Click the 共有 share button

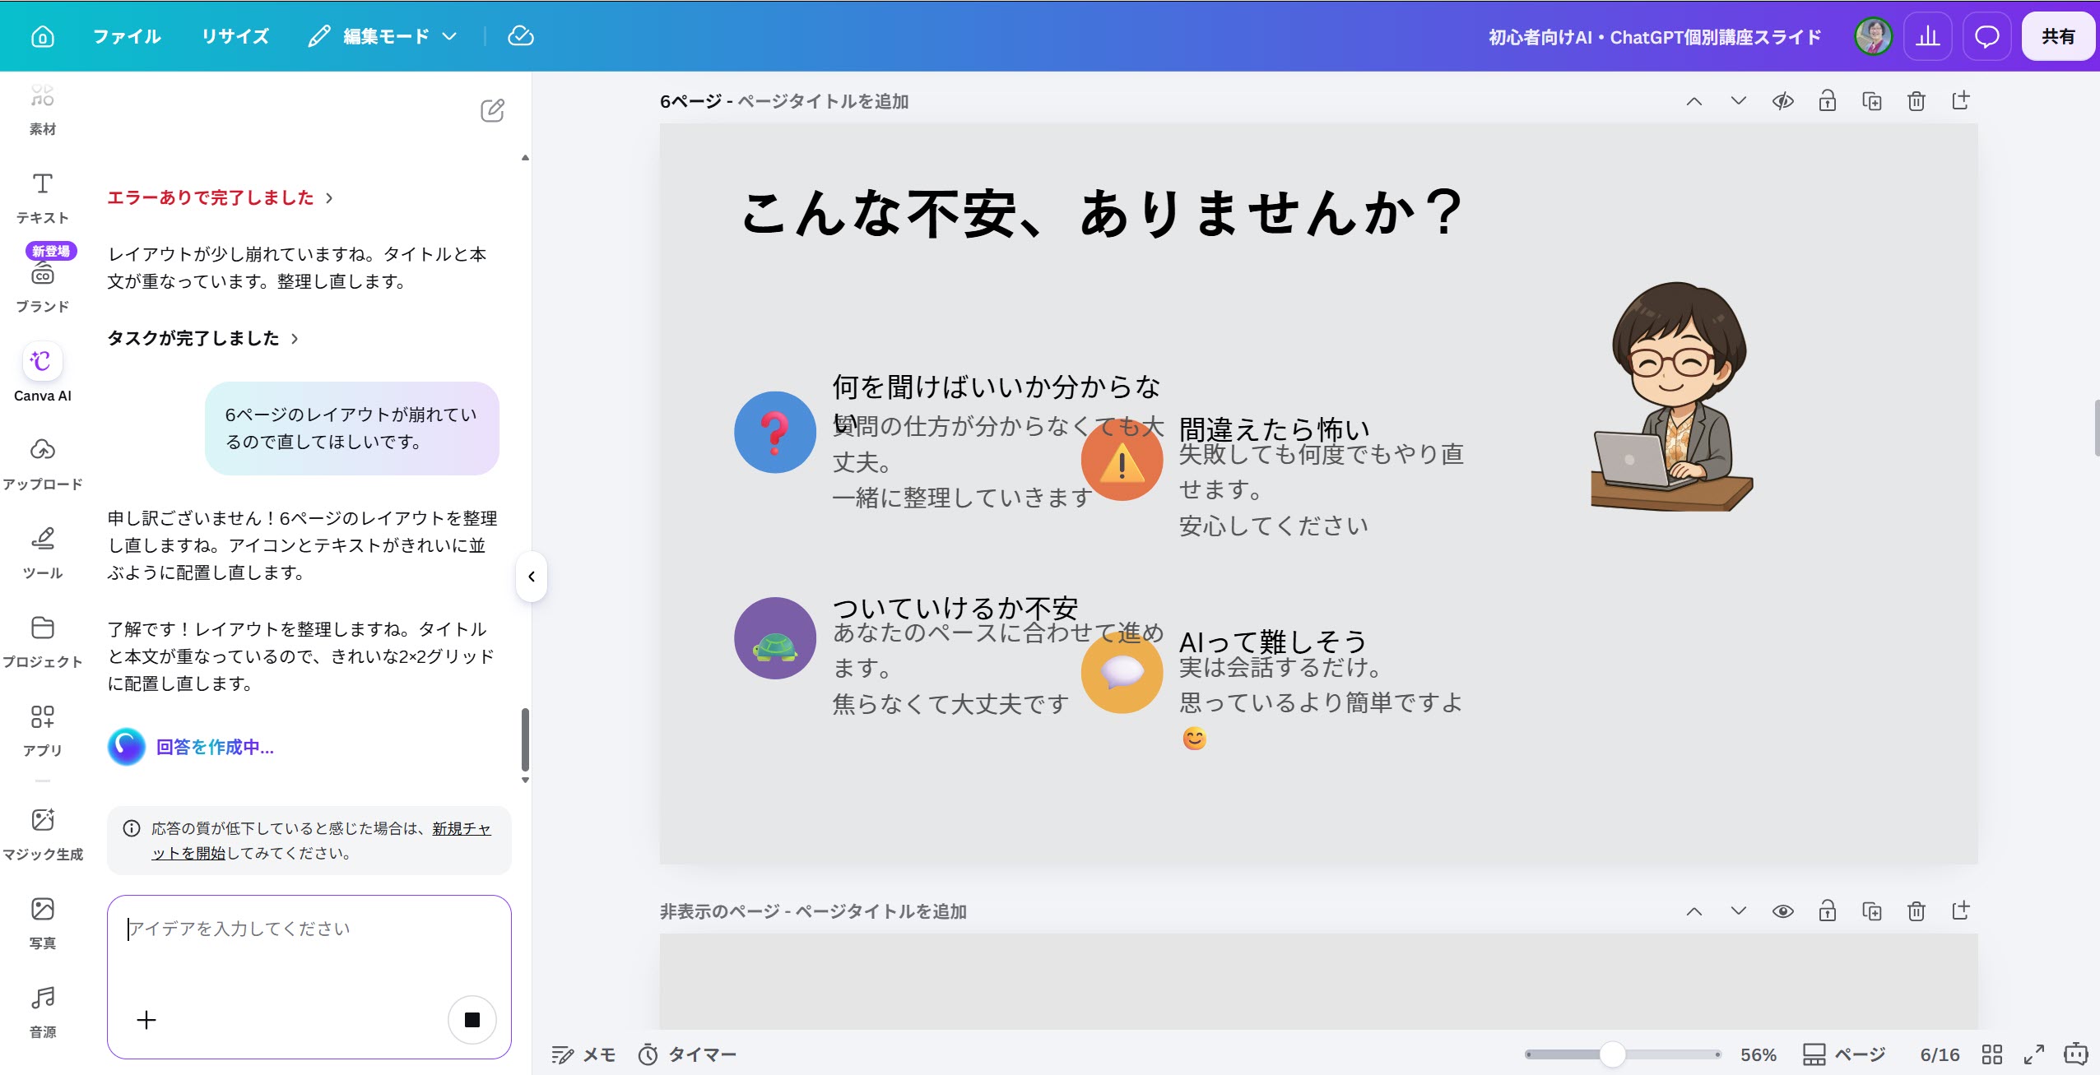click(2058, 36)
